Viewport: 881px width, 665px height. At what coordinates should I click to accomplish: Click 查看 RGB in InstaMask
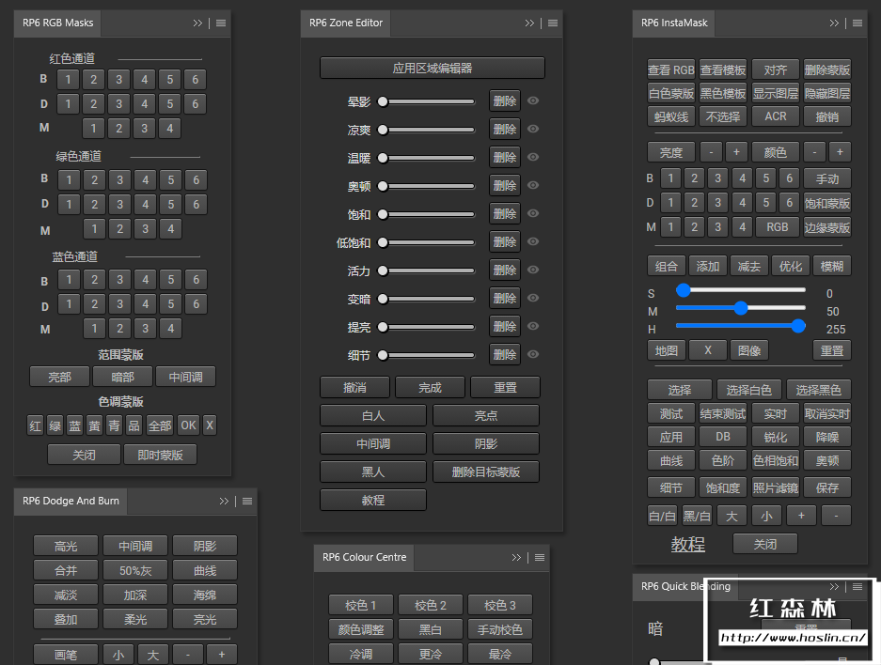coord(671,70)
